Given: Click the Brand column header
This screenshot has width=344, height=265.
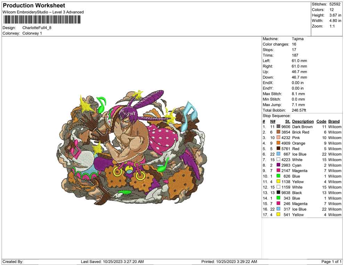Looking at the screenshot, I should click(334, 121).
